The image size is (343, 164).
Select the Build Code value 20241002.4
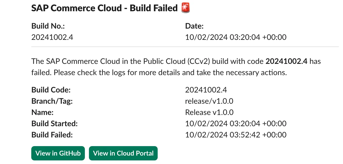click(206, 90)
